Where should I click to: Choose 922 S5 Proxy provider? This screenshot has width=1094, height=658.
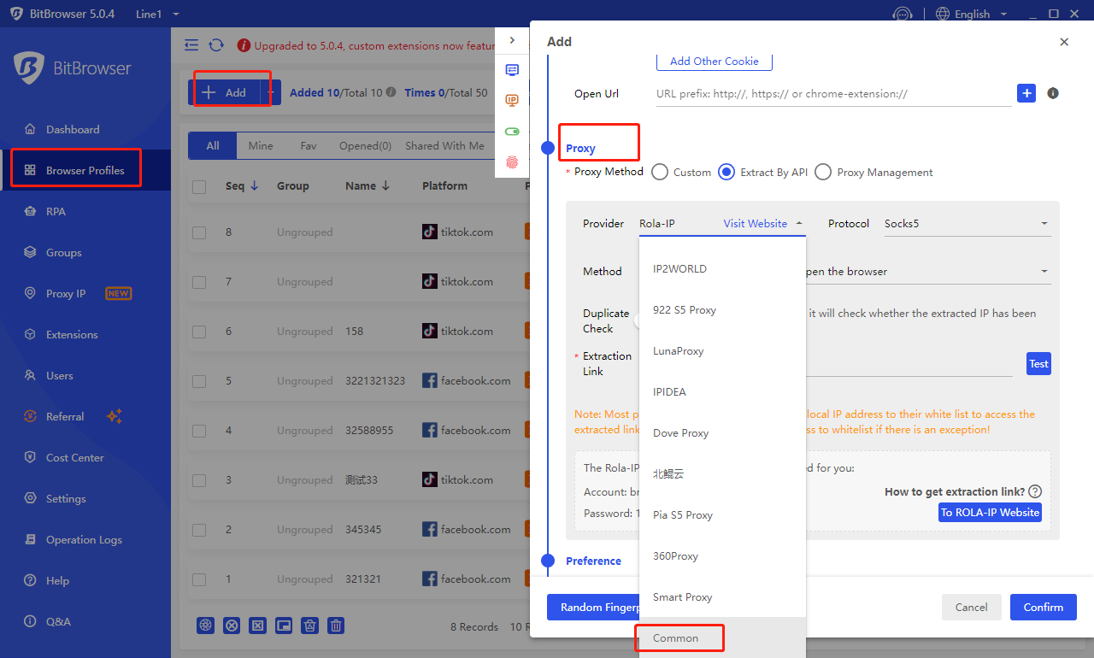[x=722, y=309]
